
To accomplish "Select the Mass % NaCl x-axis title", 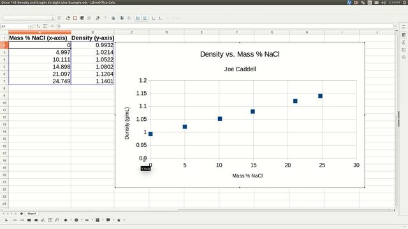I will 247,176.
